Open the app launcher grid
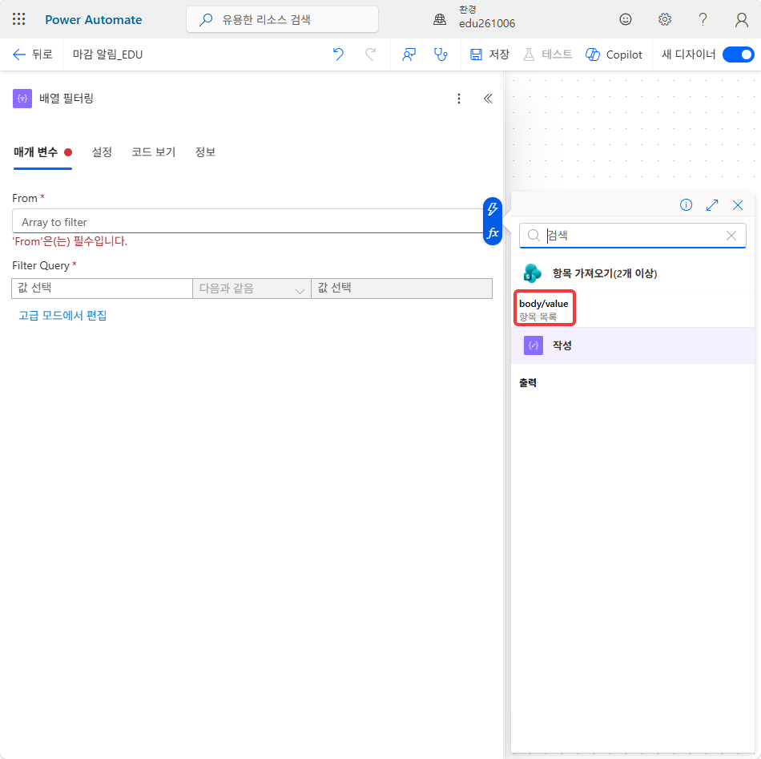The width and height of the screenshot is (761, 759). [x=18, y=19]
